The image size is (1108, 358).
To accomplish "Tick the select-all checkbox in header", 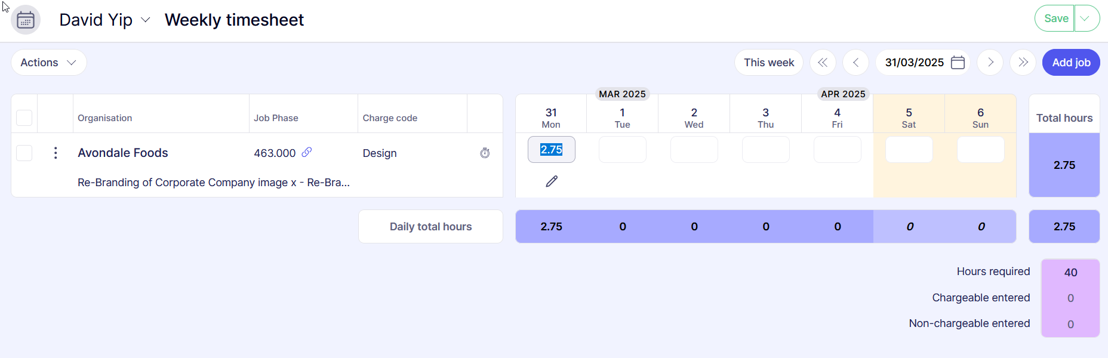I will 24,118.
